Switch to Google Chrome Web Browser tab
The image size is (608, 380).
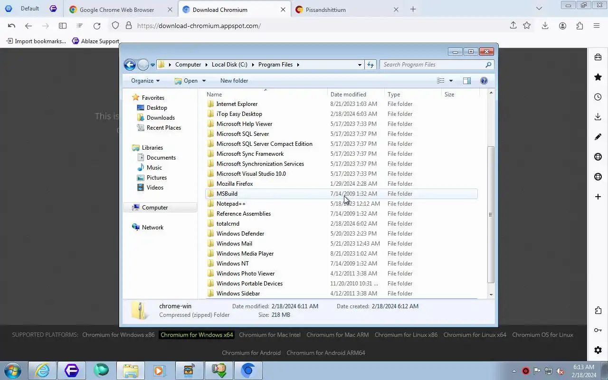pyautogui.click(x=121, y=9)
